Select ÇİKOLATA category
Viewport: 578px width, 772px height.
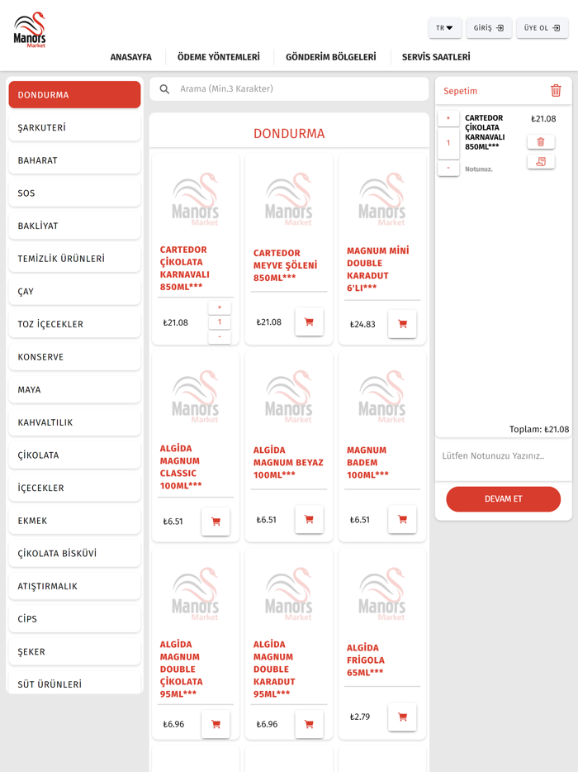[75, 455]
